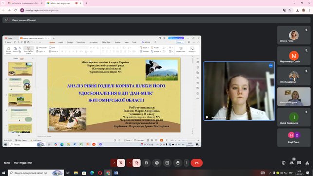This screenshot has height=176, width=313.
Task: Open Meet more options three-dot menu
Action: 186,163
